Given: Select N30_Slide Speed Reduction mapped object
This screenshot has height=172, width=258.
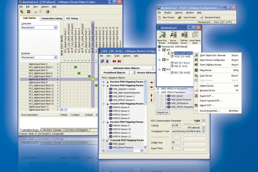Looking at the screenshot, I should click(127, 93).
